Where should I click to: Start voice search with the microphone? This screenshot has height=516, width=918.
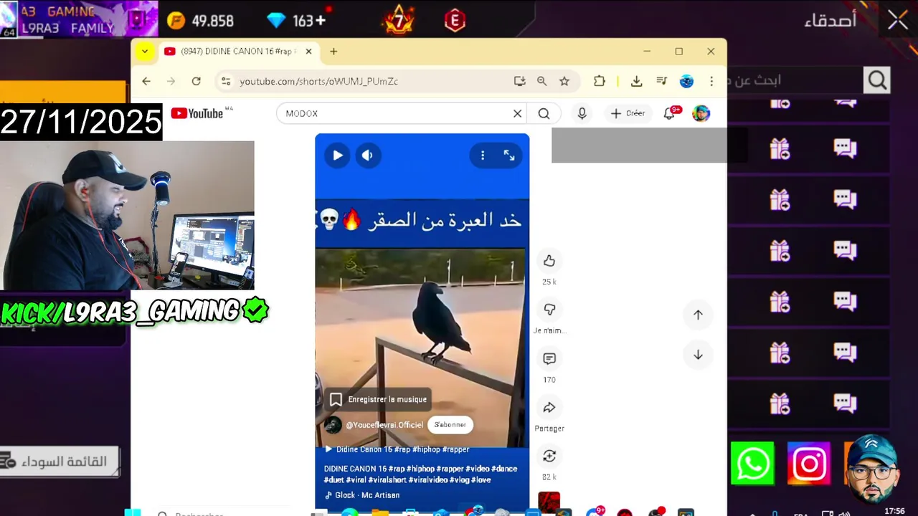(x=582, y=113)
